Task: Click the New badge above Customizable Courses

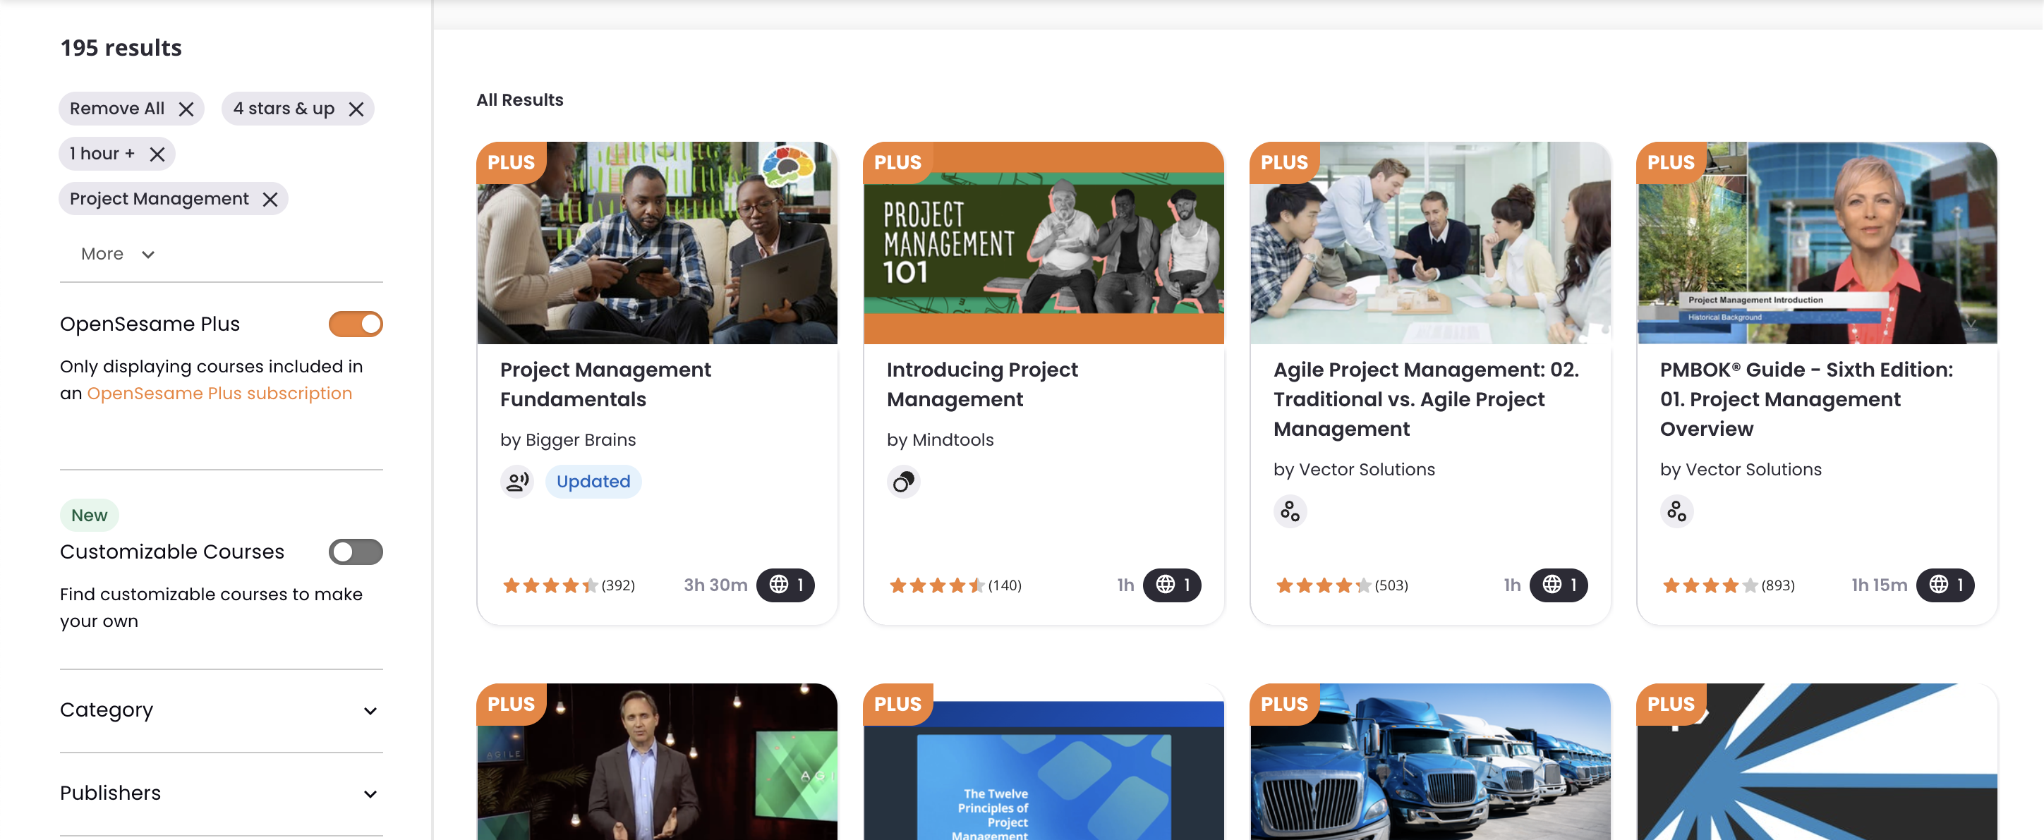Action: pyautogui.click(x=90, y=516)
